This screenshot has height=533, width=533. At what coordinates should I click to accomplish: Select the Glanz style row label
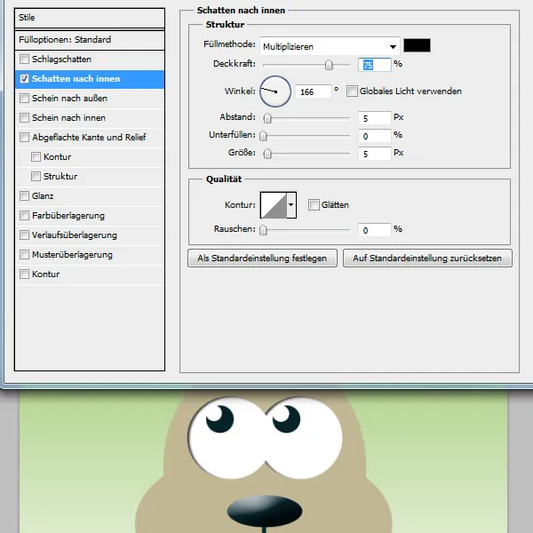point(43,196)
